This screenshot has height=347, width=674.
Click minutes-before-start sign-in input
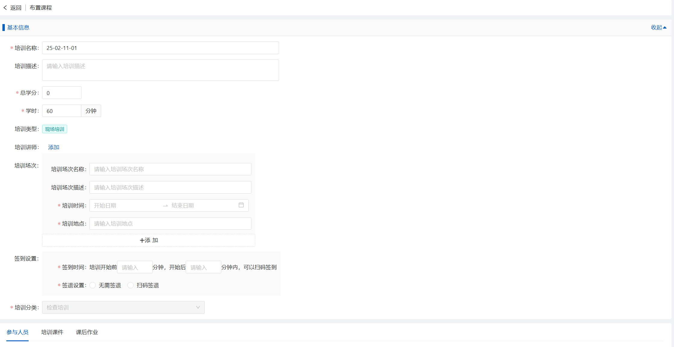point(135,267)
